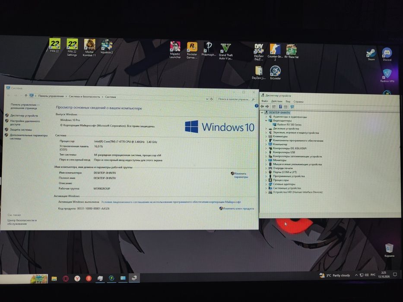Open the Действие menu in Device Manager
The width and height of the screenshot is (403, 302).
(x=276, y=101)
